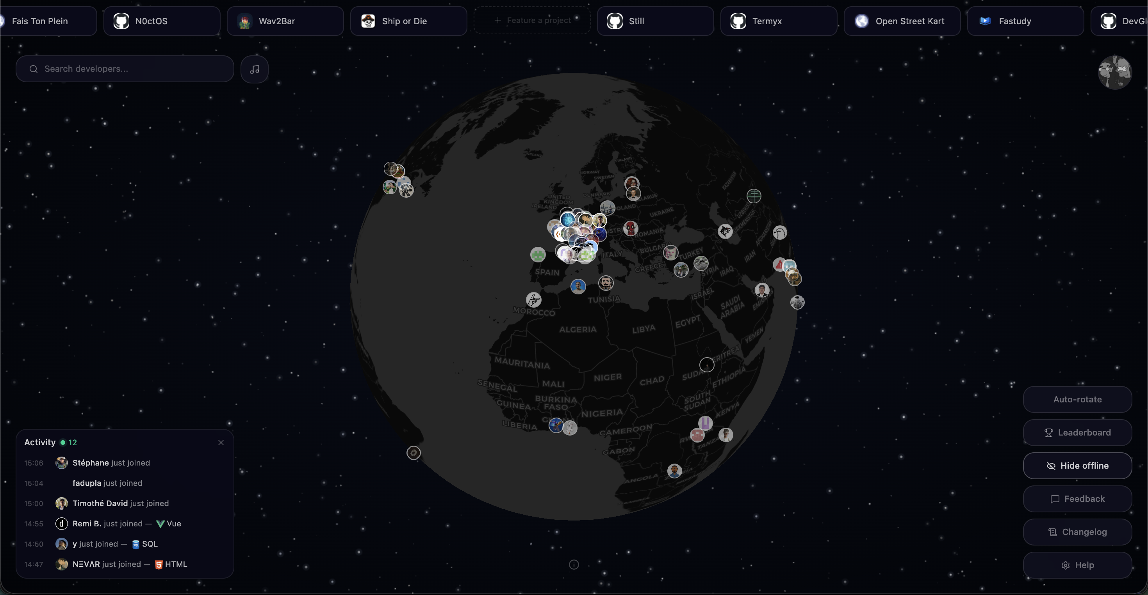Select the bearded avatar marker near Tunisia

click(x=606, y=283)
